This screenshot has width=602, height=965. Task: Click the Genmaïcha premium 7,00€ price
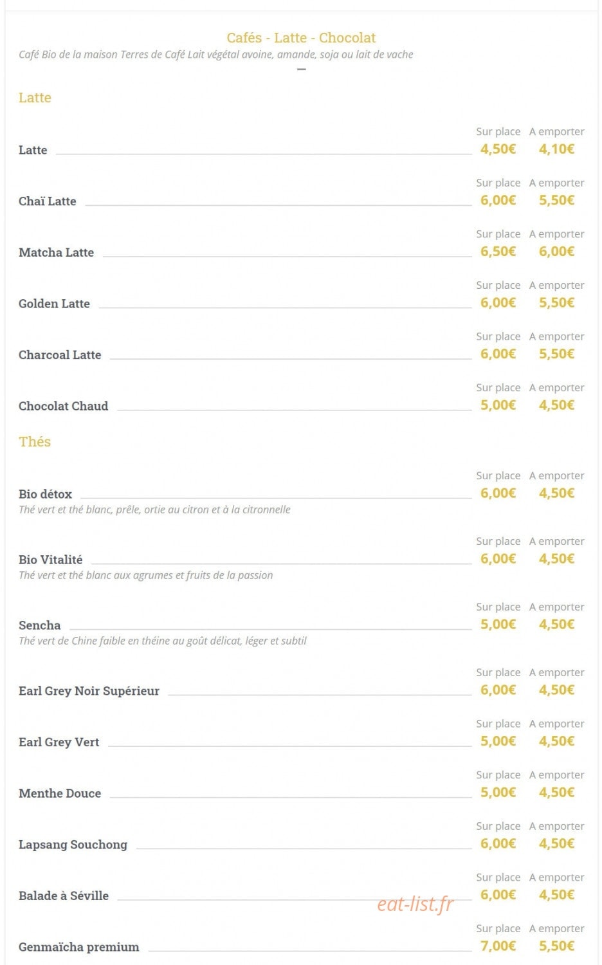click(498, 946)
